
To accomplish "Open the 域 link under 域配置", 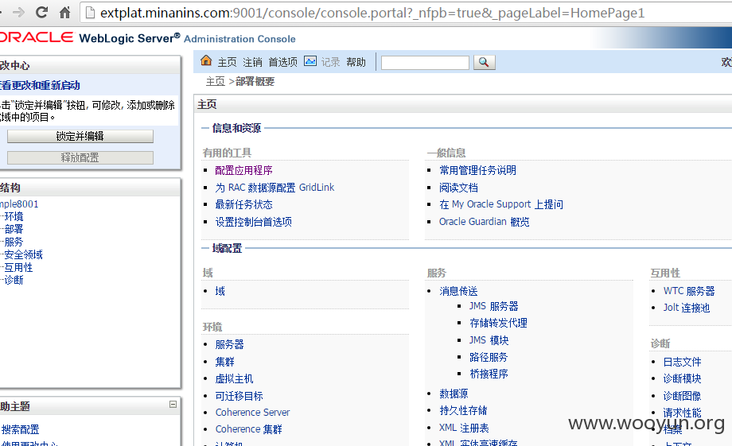I will 220,291.
